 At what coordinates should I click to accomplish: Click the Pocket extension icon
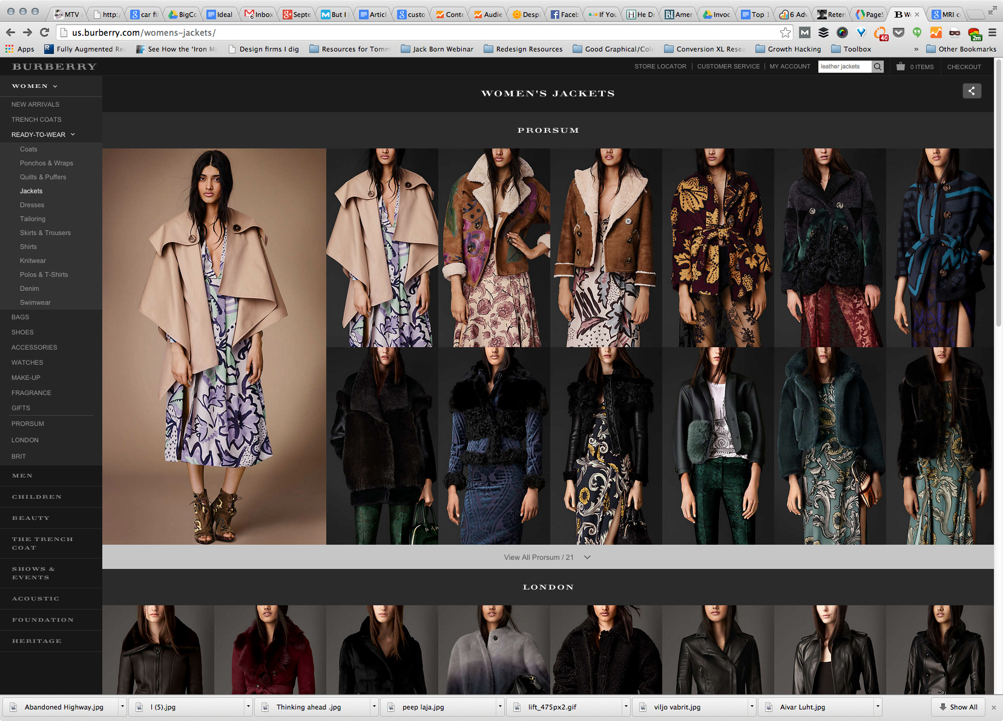coord(899,33)
